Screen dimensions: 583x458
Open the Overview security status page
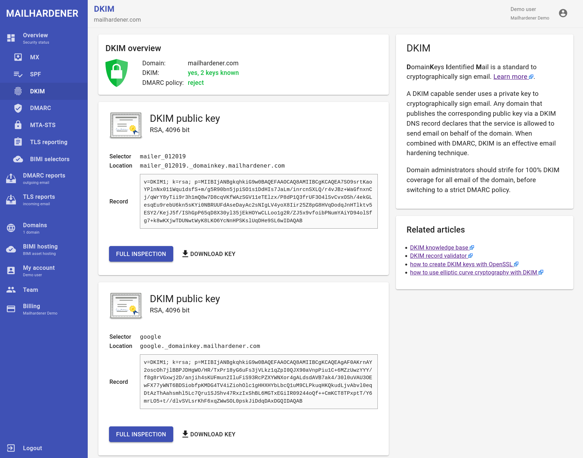(x=36, y=38)
